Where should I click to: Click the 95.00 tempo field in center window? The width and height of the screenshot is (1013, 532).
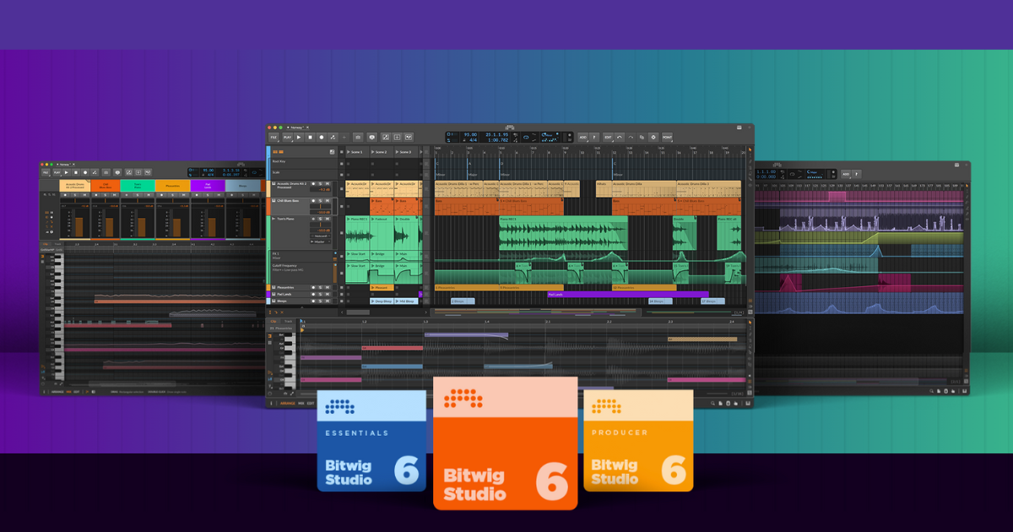click(x=471, y=134)
